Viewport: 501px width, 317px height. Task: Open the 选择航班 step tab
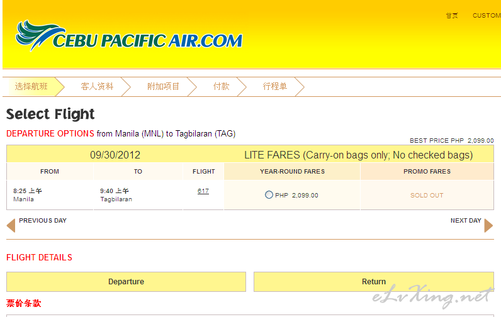31,87
